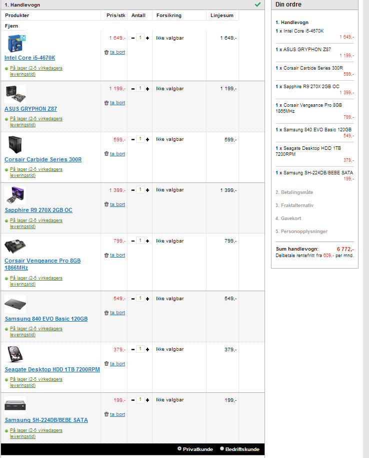Increase quantity of Corsair Carbide Series 300R
Screen dimensions: 369x458
(147, 140)
